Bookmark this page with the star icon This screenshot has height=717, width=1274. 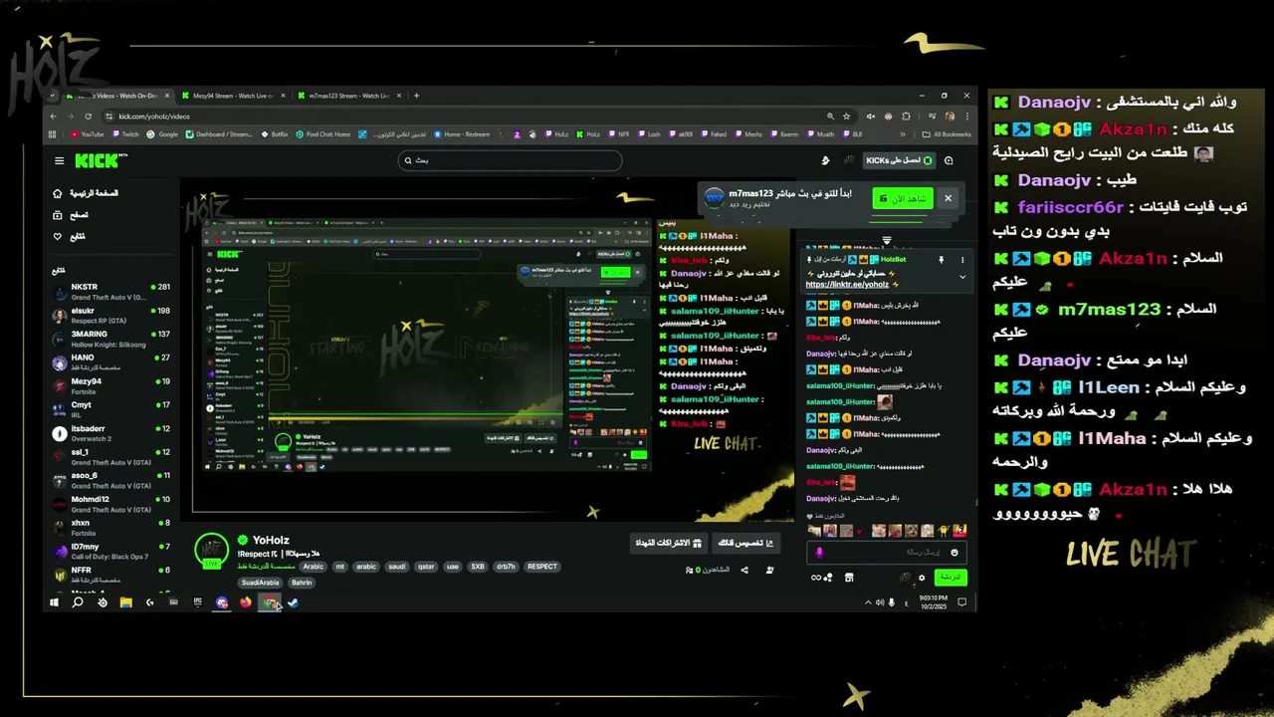point(847,117)
